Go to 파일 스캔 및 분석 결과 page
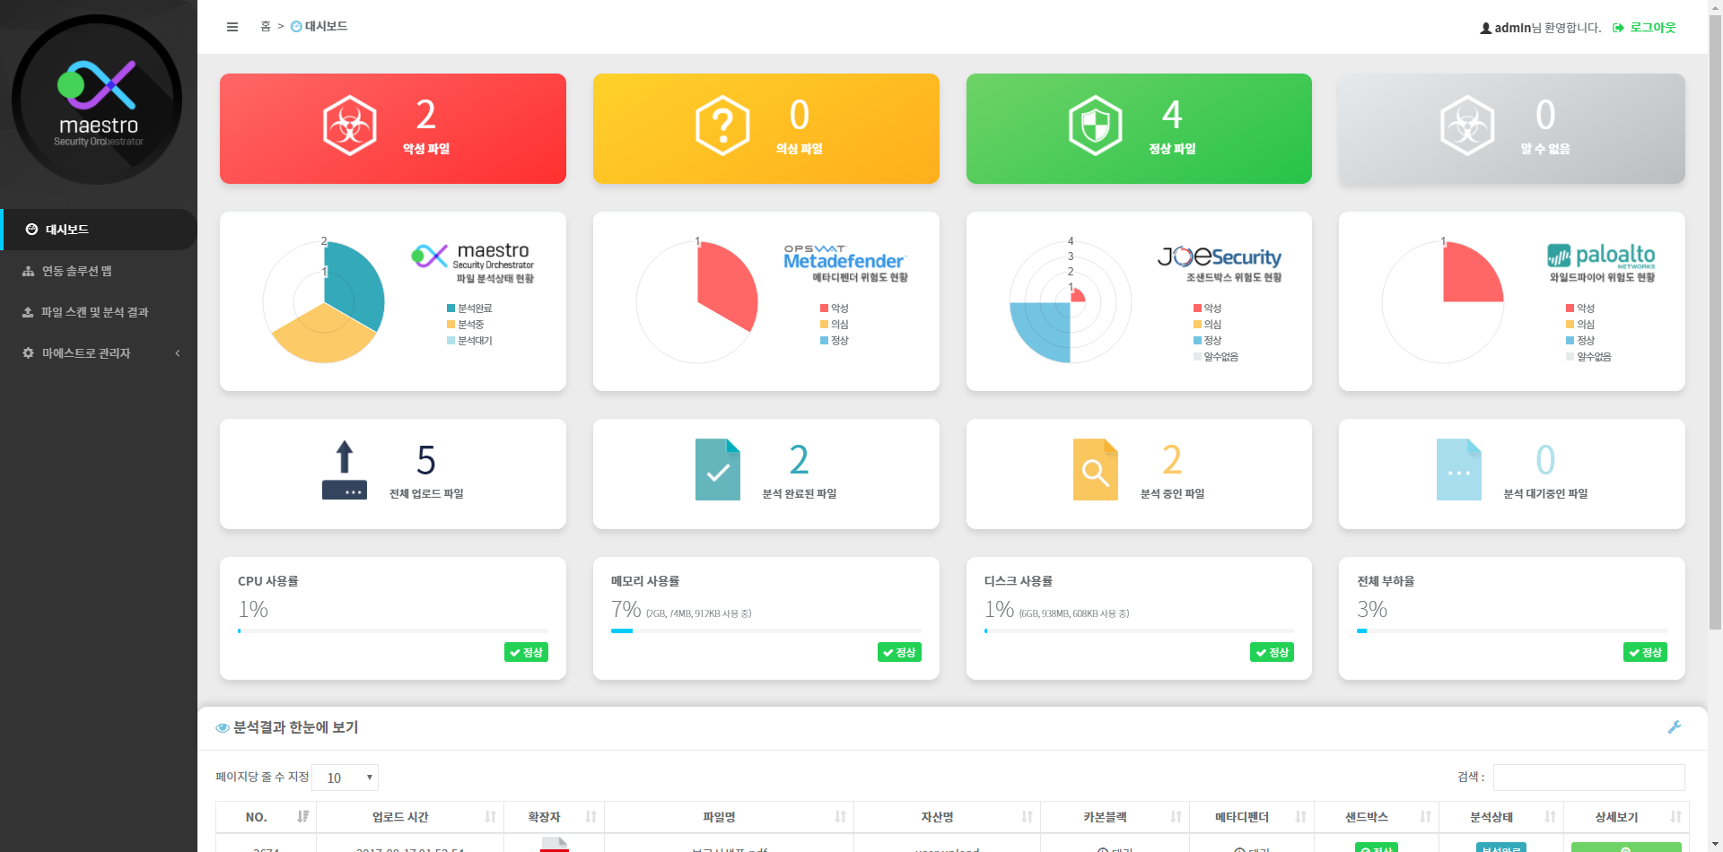The height and width of the screenshot is (852, 1723). (x=94, y=312)
